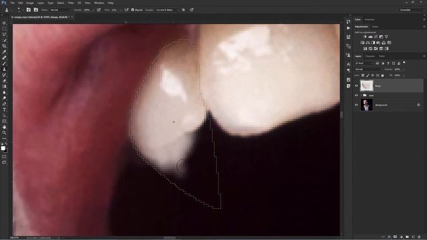This screenshot has width=427, height=240.
Task: Open the Opacity dropdown in options bar
Action: (93, 10)
